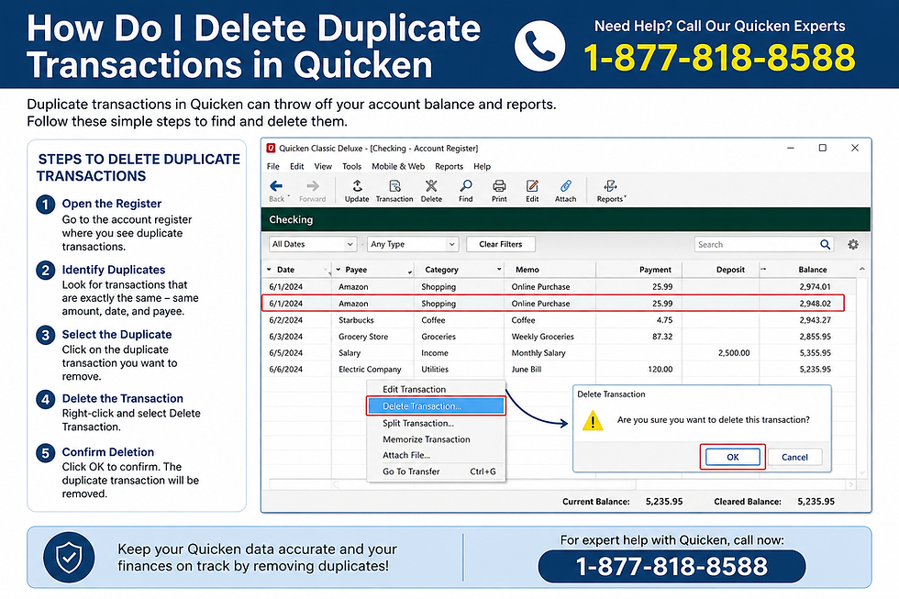This screenshot has height=599, width=899.
Task: Open the View menu
Action: [x=323, y=166]
